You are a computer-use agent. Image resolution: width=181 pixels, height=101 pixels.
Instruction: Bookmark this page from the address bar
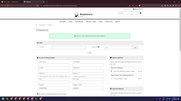click(37, 6)
